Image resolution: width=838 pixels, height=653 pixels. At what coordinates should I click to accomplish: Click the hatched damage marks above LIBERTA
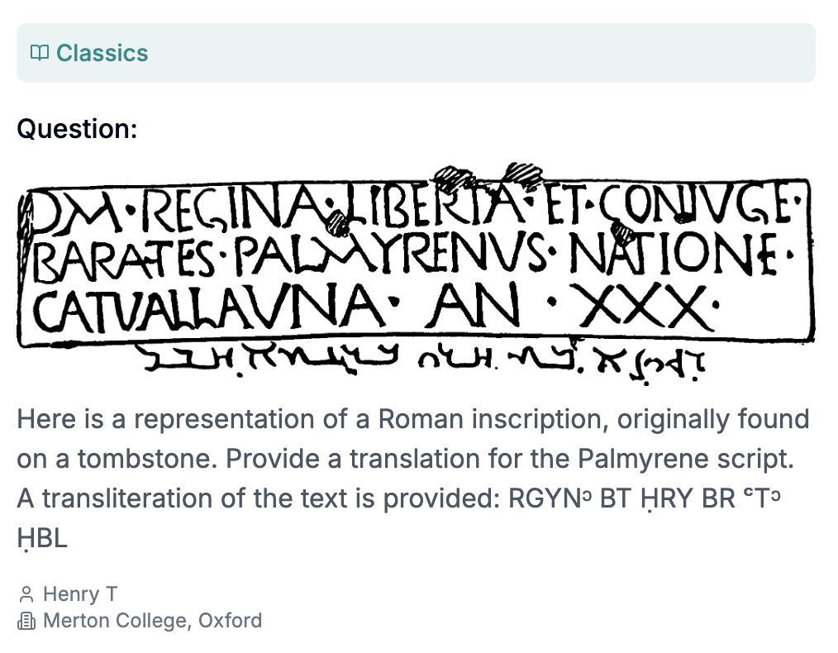pyautogui.click(x=488, y=177)
